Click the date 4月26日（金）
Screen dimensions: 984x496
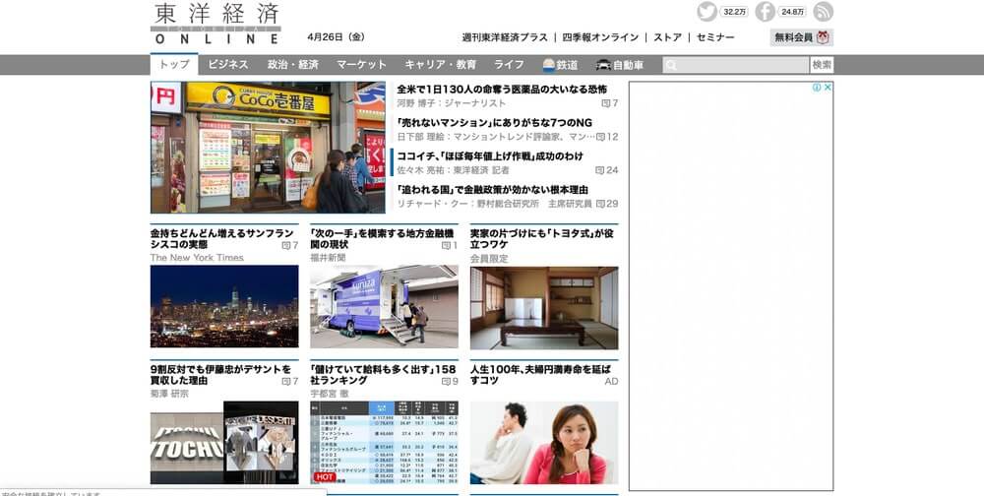(337, 37)
